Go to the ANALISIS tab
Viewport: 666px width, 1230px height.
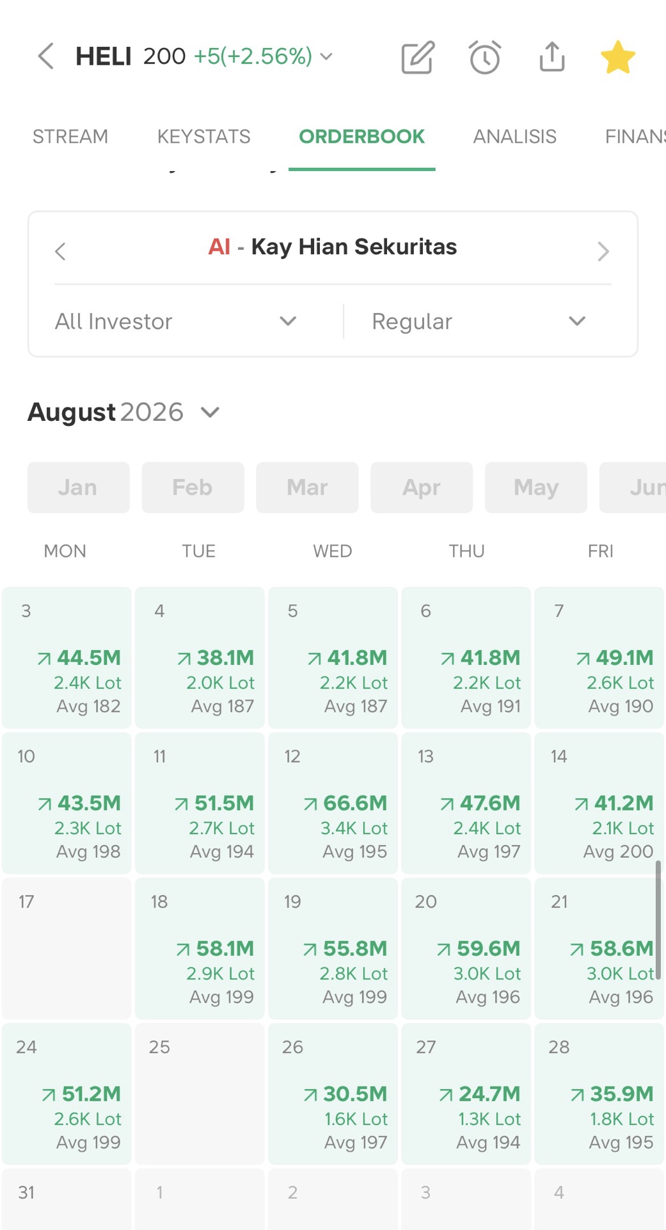514,136
